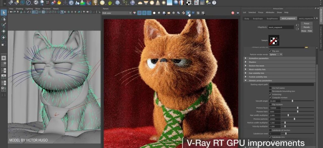Enable Use full names checkbox
The width and height of the screenshot is (323, 148).
(x=270, y=88)
